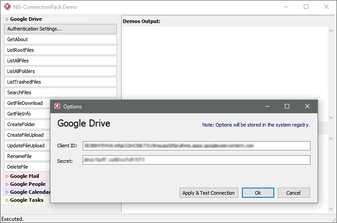Click the 'Google Drive' dialog heading
Screen dimensions: 337x223
tap(84, 123)
